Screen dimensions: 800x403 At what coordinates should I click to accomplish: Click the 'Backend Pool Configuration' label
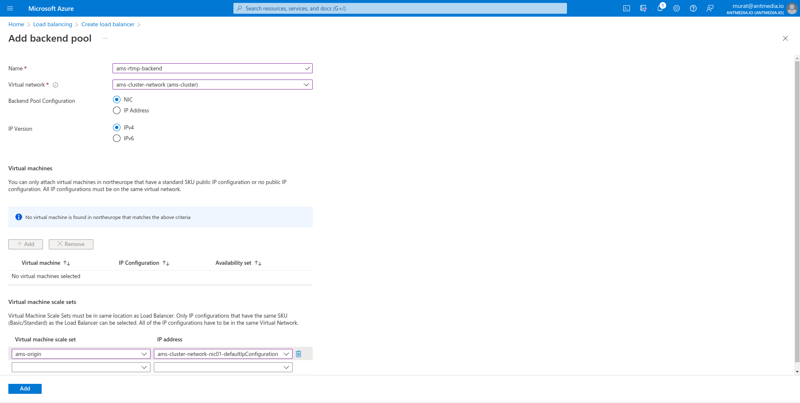click(42, 101)
